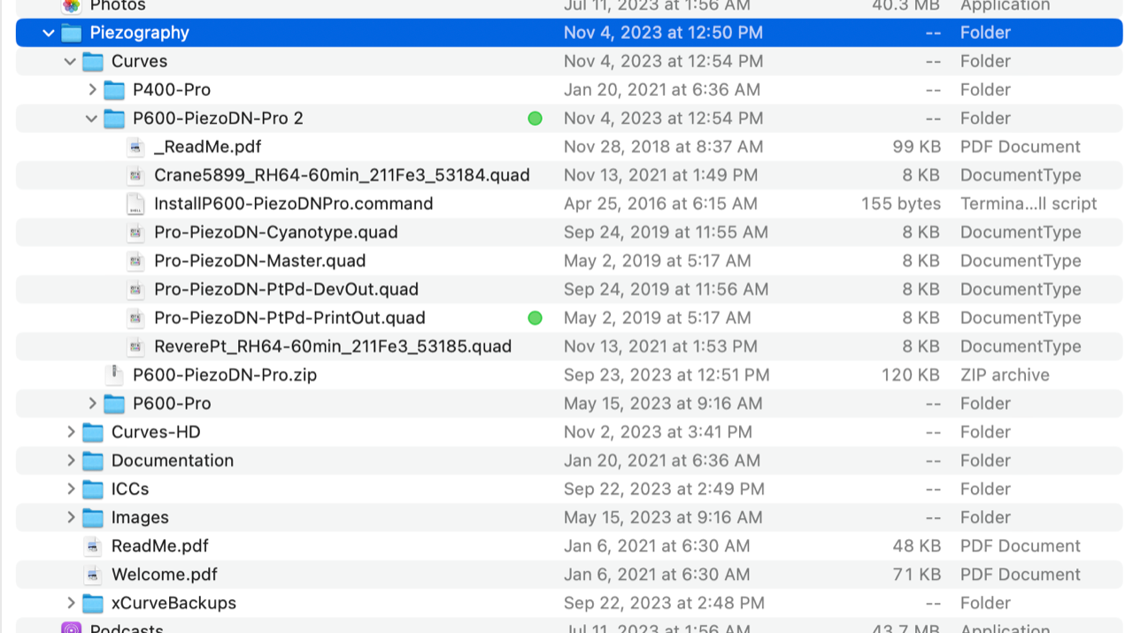
Task: Select the Piezography folder name
Action: coord(140,33)
